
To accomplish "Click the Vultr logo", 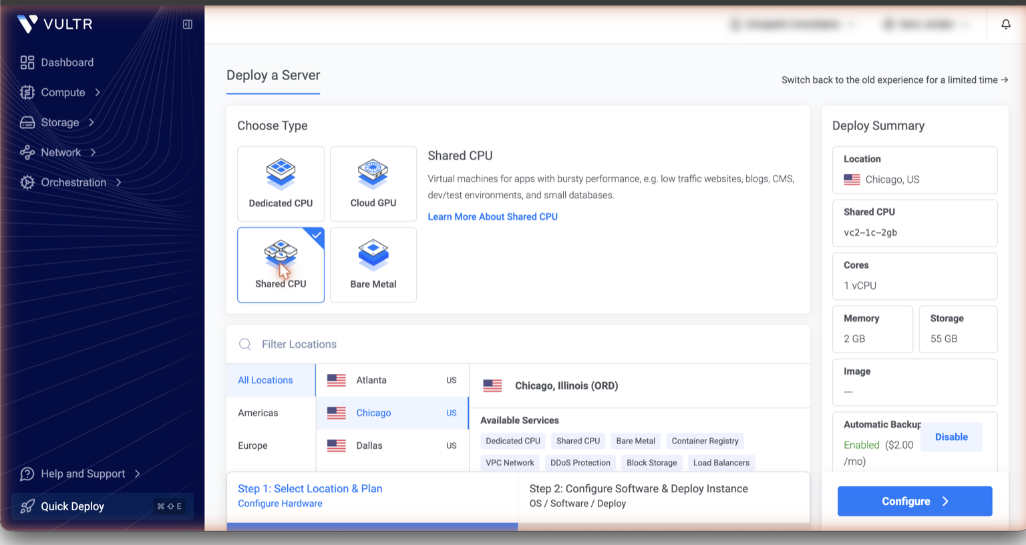I will coord(55,24).
